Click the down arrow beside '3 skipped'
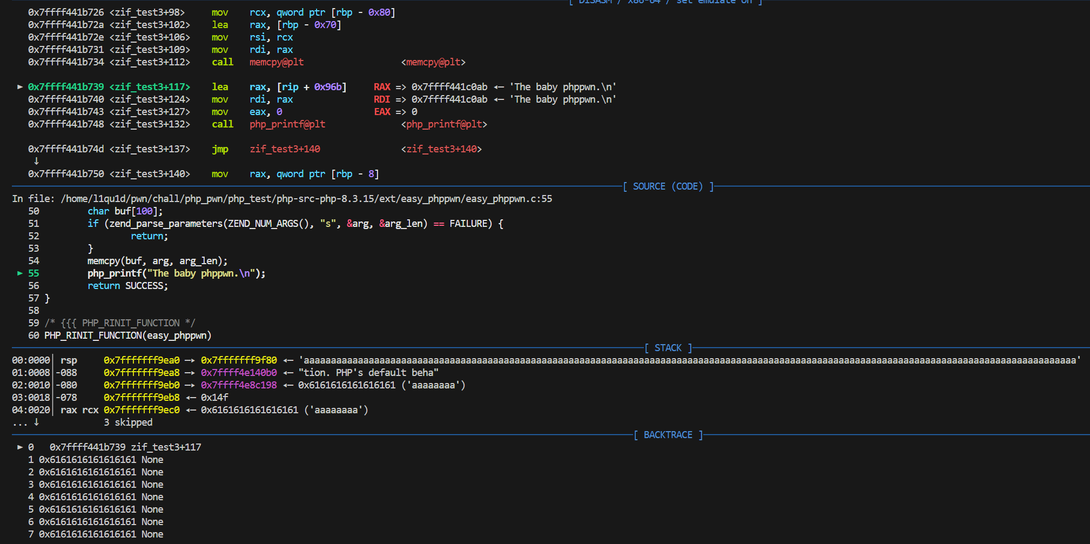The height and width of the screenshot is (544, 1090). click(36, 422)
